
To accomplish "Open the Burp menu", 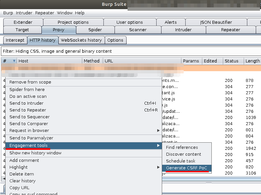I will tap(8, 13).
